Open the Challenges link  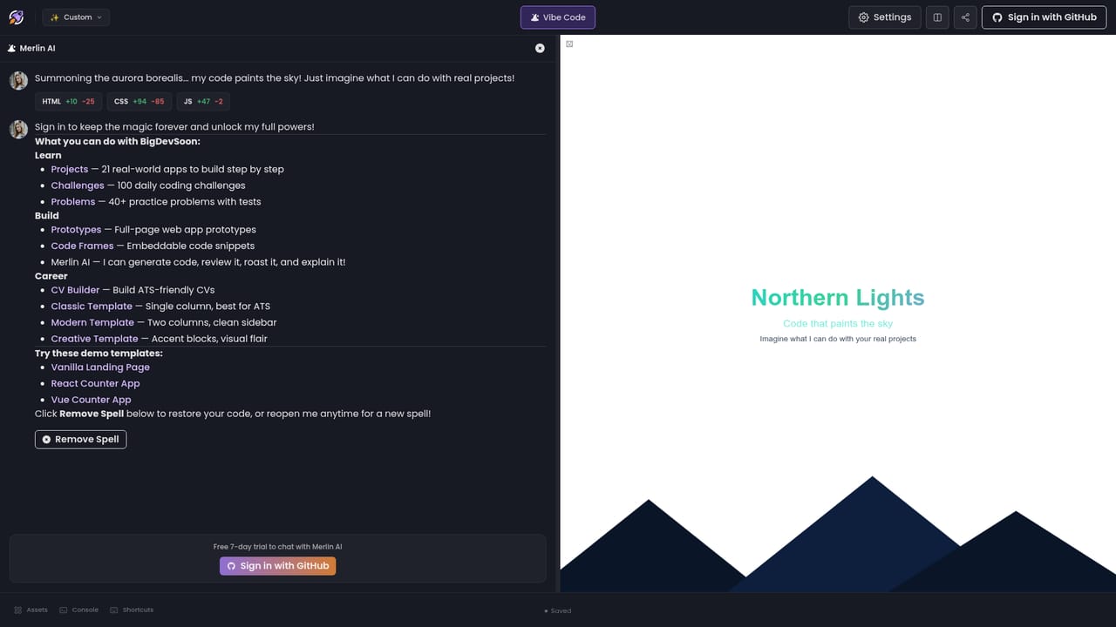coord(78,185)
